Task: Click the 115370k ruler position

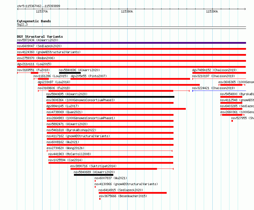Action: point(42,11)
